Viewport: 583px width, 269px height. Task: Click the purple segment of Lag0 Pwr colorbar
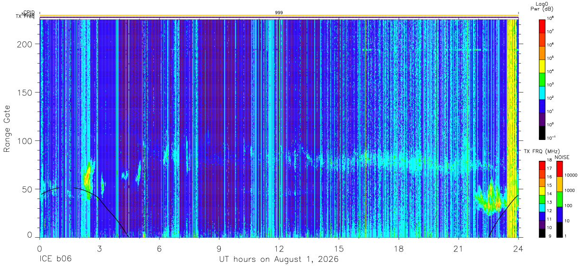tap(542, 118)
